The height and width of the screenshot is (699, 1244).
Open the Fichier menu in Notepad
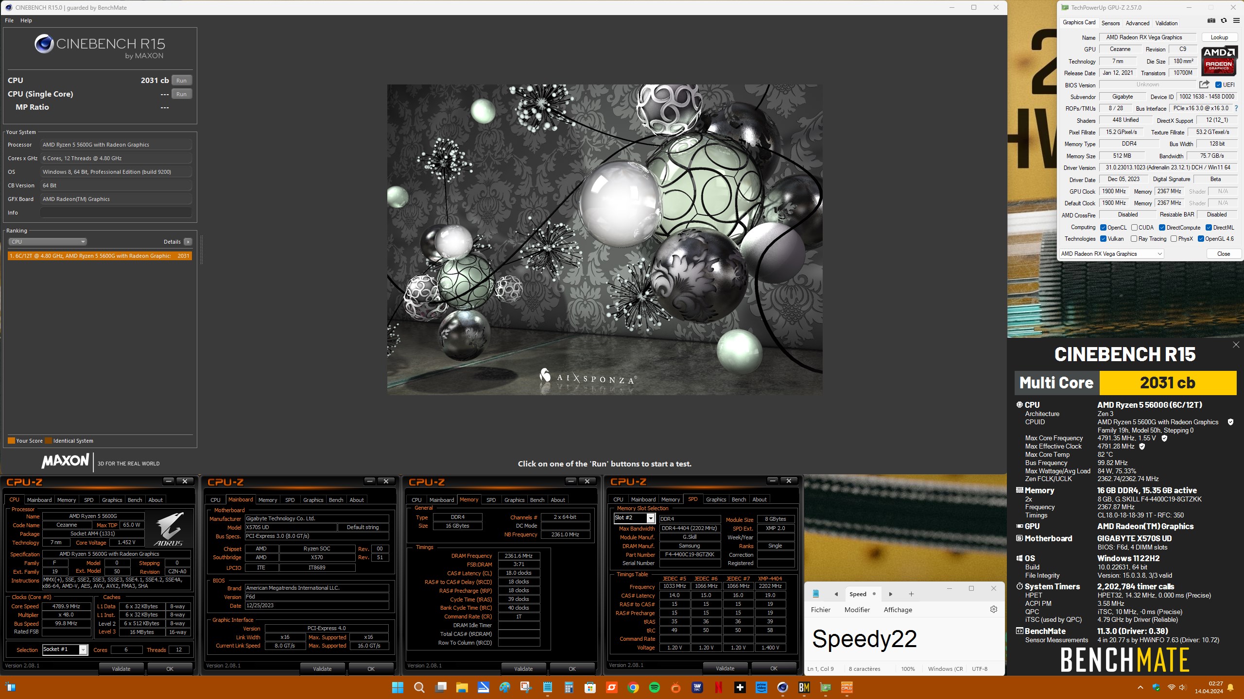pyautogui.click(x=820, y=610)
